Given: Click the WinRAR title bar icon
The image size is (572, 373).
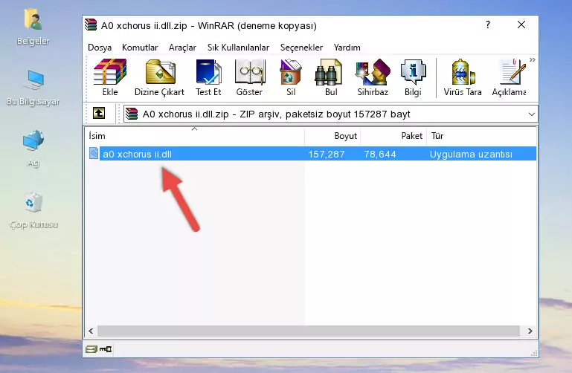Looking at the screenshot, I should pyautogui.click(x=91, y=25).
